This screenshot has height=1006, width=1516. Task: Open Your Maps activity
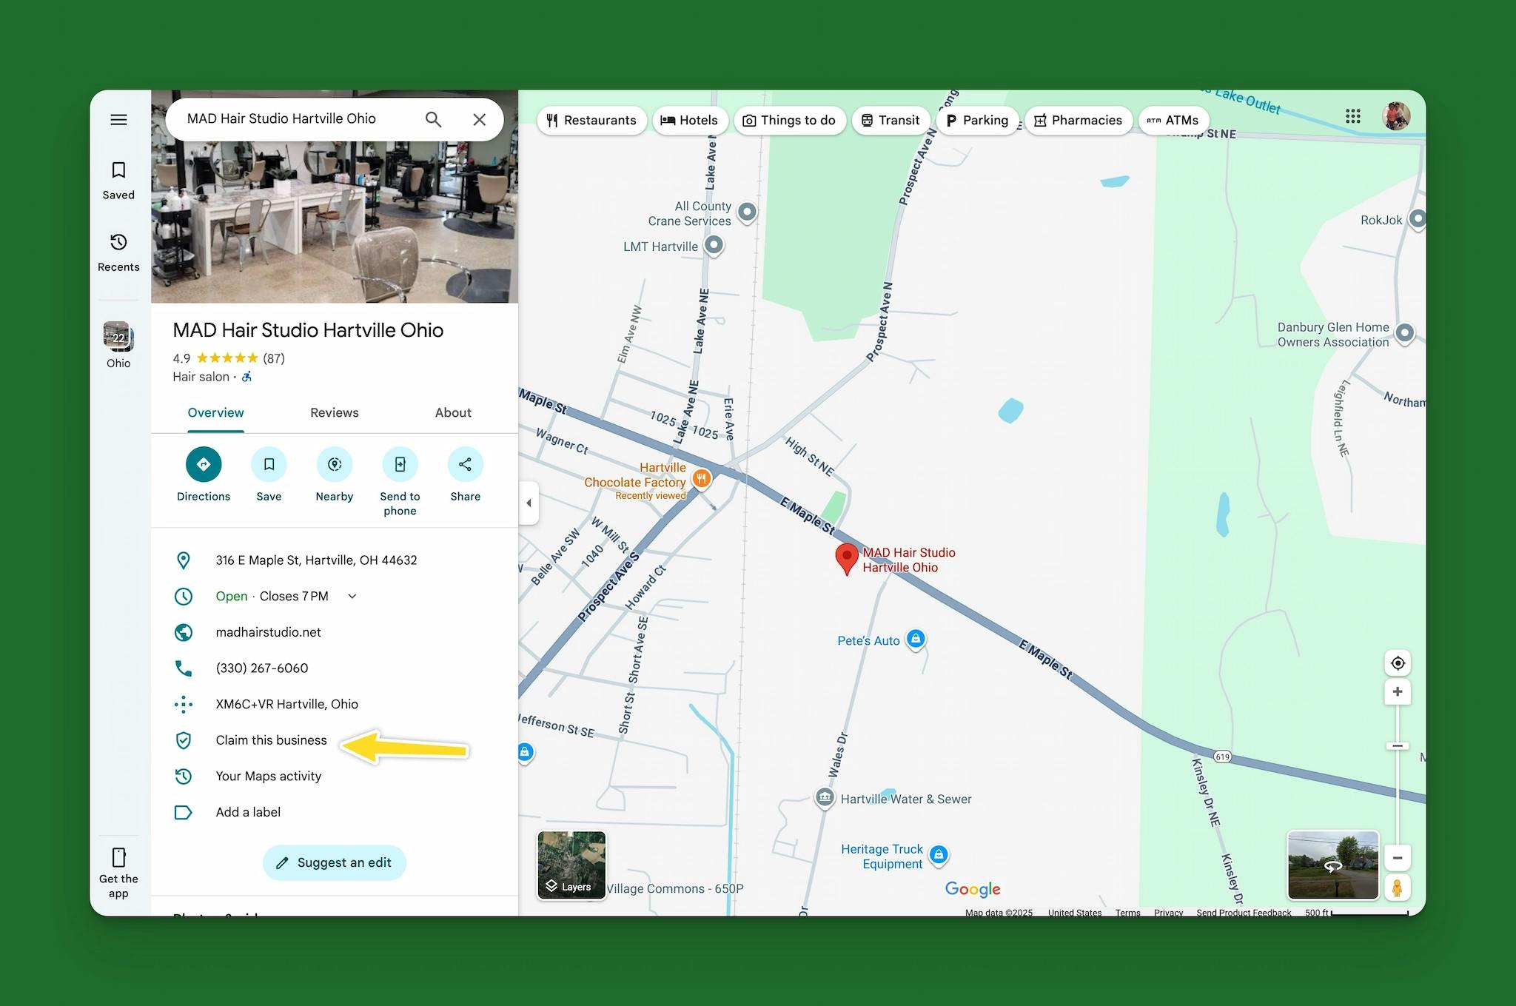pos(268,776)
